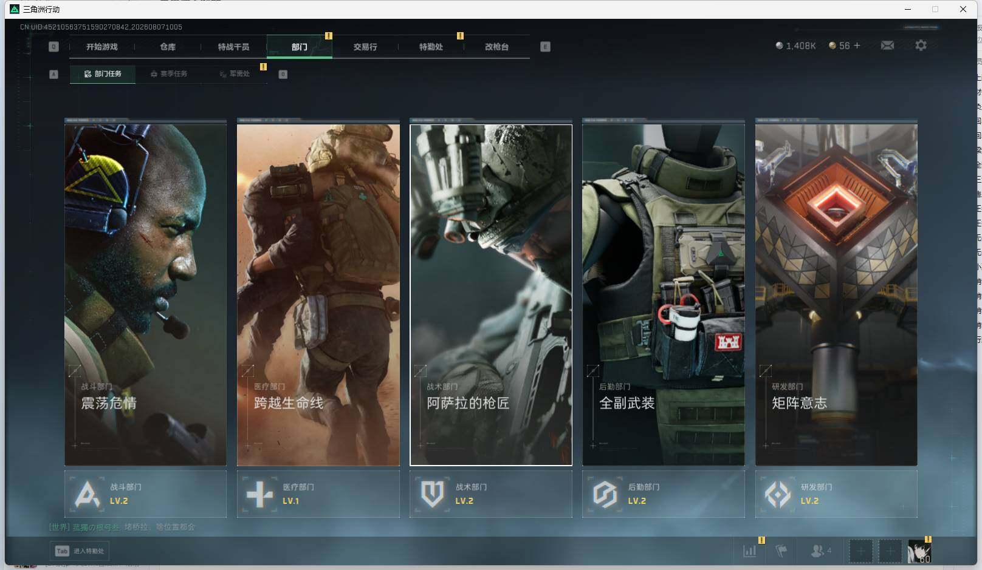Click the CN UID text at top
982x570 pixels.
101,27
